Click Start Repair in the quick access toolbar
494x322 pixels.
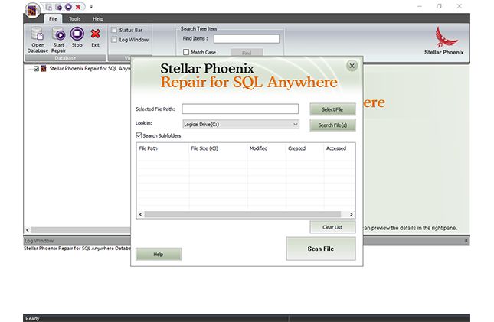click(59, 7)
